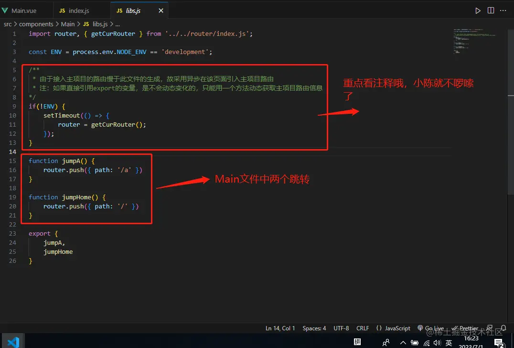Open the notifications bell in status bar
Image resolution: width=514 pixels, height=348 pixels.
tap(503, 327)
